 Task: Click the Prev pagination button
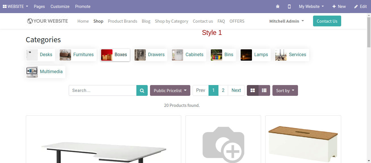click(201, 90)
